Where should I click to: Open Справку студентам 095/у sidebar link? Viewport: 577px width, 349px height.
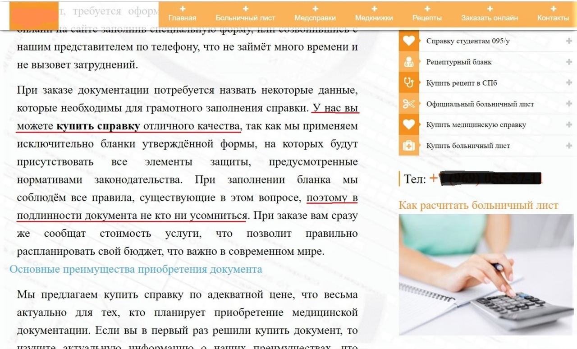coord(468,41)
